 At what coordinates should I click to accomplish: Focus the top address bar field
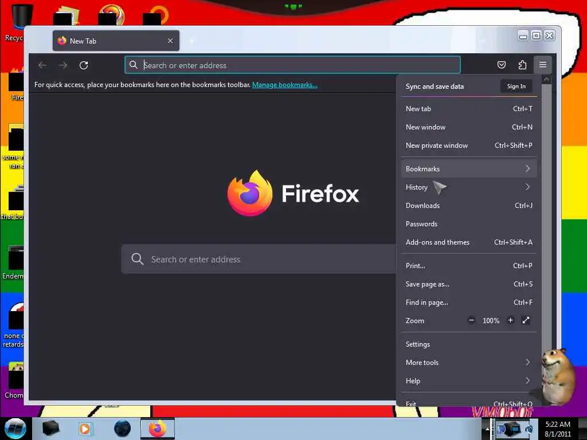coord(292,65)
